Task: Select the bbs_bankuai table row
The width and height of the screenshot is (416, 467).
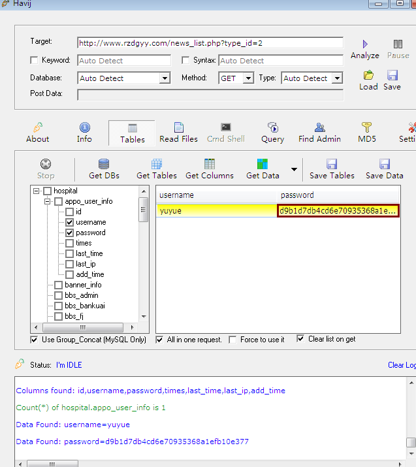Action: [85, 306]
